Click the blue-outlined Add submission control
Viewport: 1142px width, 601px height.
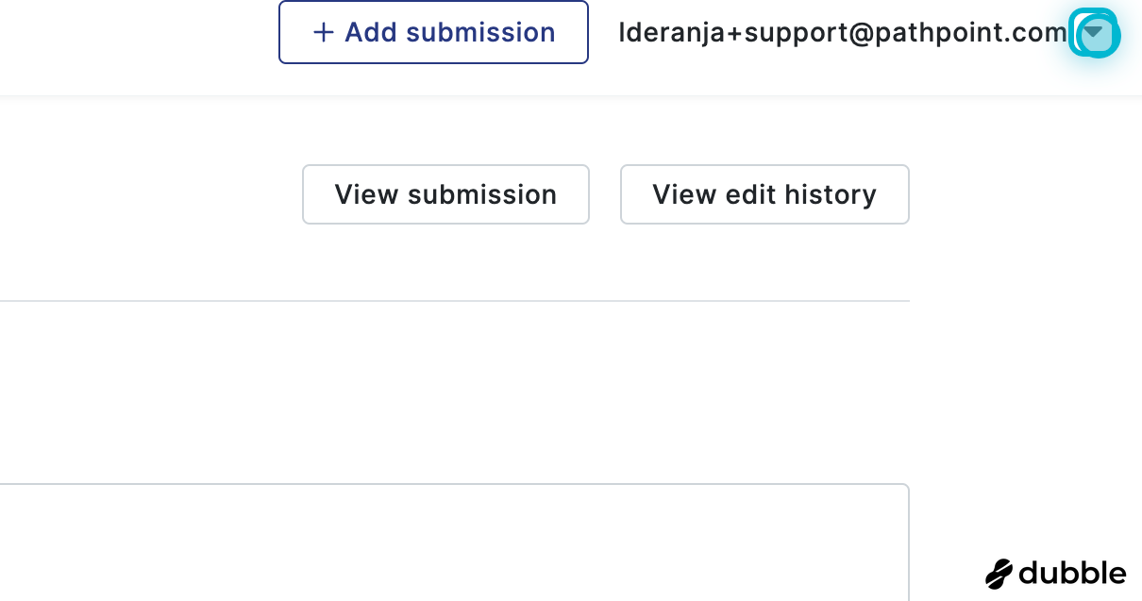433,33
